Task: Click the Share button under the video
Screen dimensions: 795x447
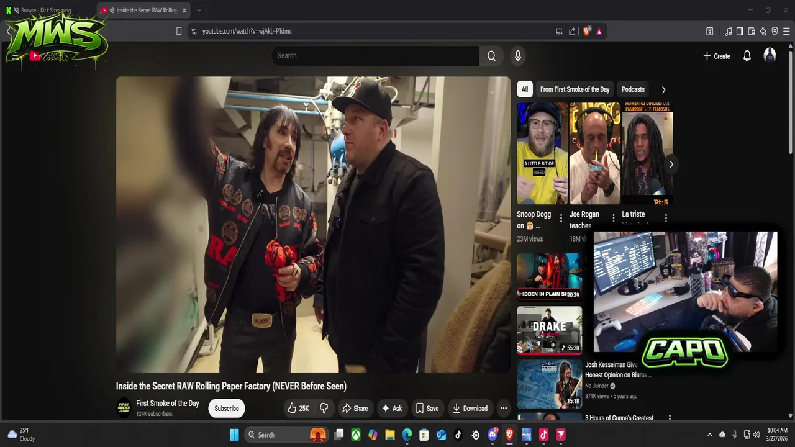Action: pos(355,409)
